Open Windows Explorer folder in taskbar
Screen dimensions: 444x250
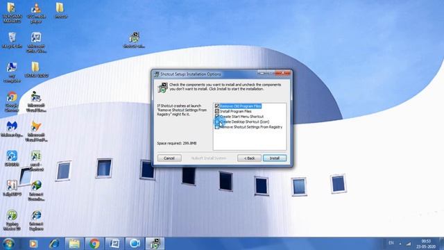(x=74, y=244)
